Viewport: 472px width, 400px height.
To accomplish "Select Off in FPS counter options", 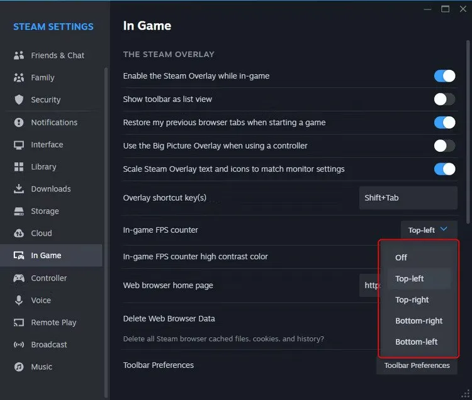I will pyautogui.click(x=401, y=257).
